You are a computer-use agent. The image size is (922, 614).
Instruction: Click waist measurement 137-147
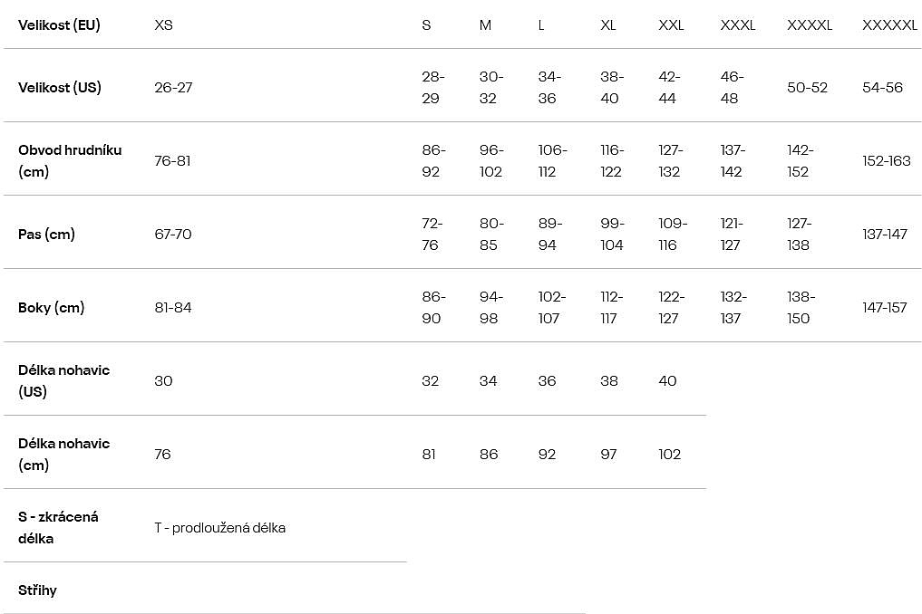(x=884, y=235)
